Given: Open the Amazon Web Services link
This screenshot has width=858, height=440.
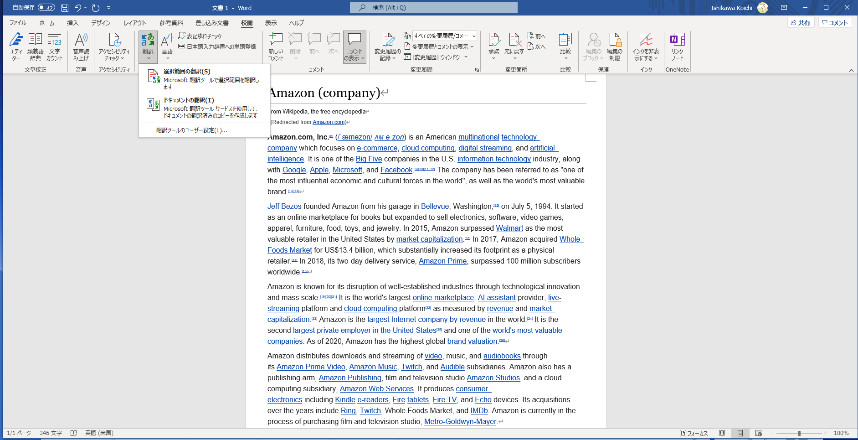Looking at the screenshot, I should tap(377, 389).
